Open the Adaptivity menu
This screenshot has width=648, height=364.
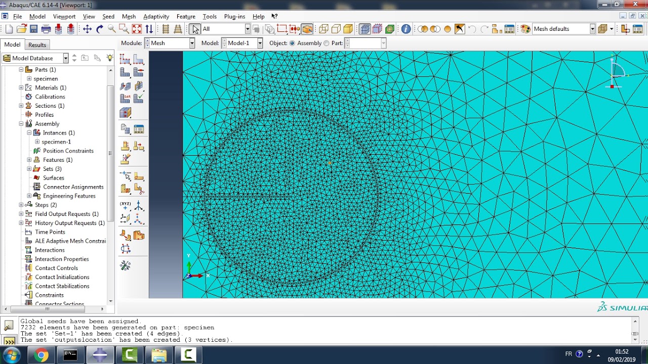point(156,17)
